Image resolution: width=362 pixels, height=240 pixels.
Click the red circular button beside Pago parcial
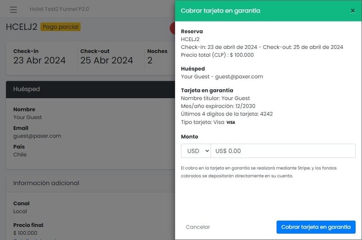[172, 28]
